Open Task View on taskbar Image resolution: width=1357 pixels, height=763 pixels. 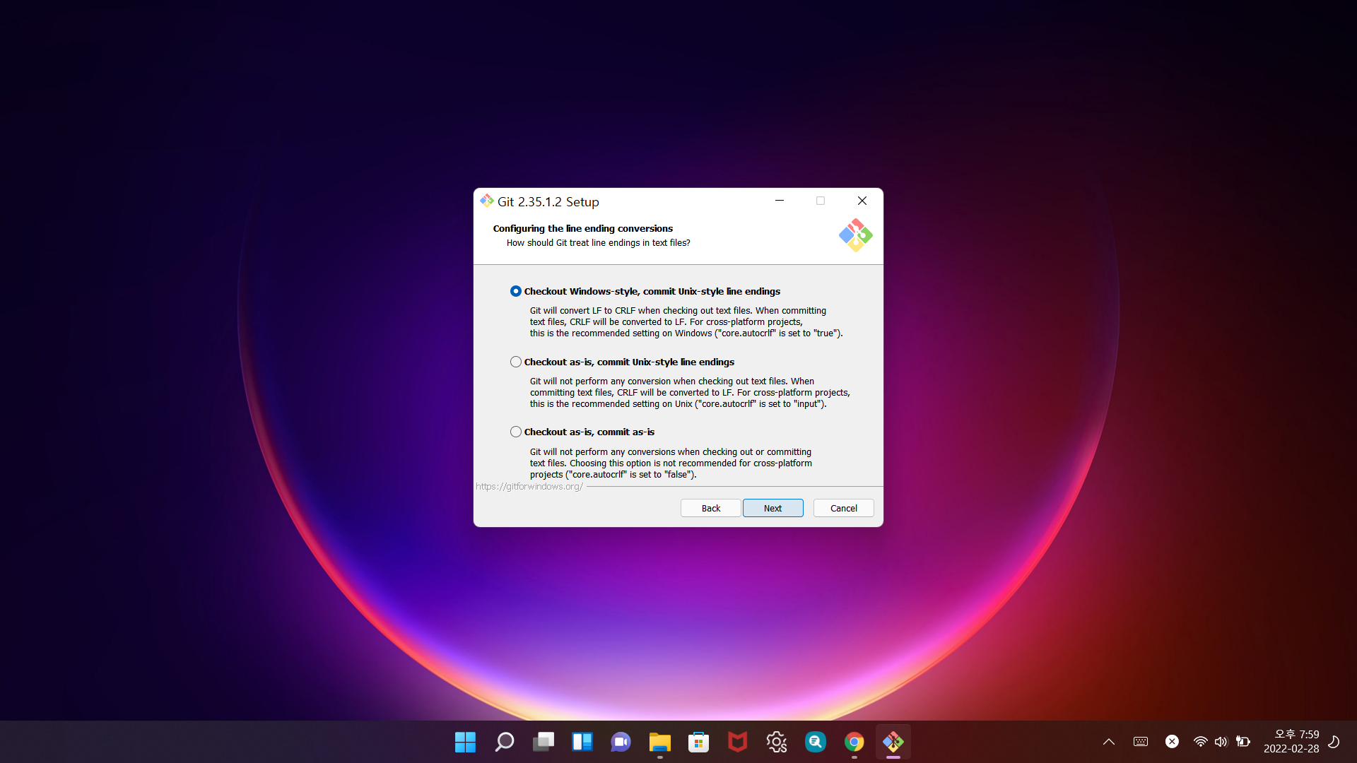543,742
